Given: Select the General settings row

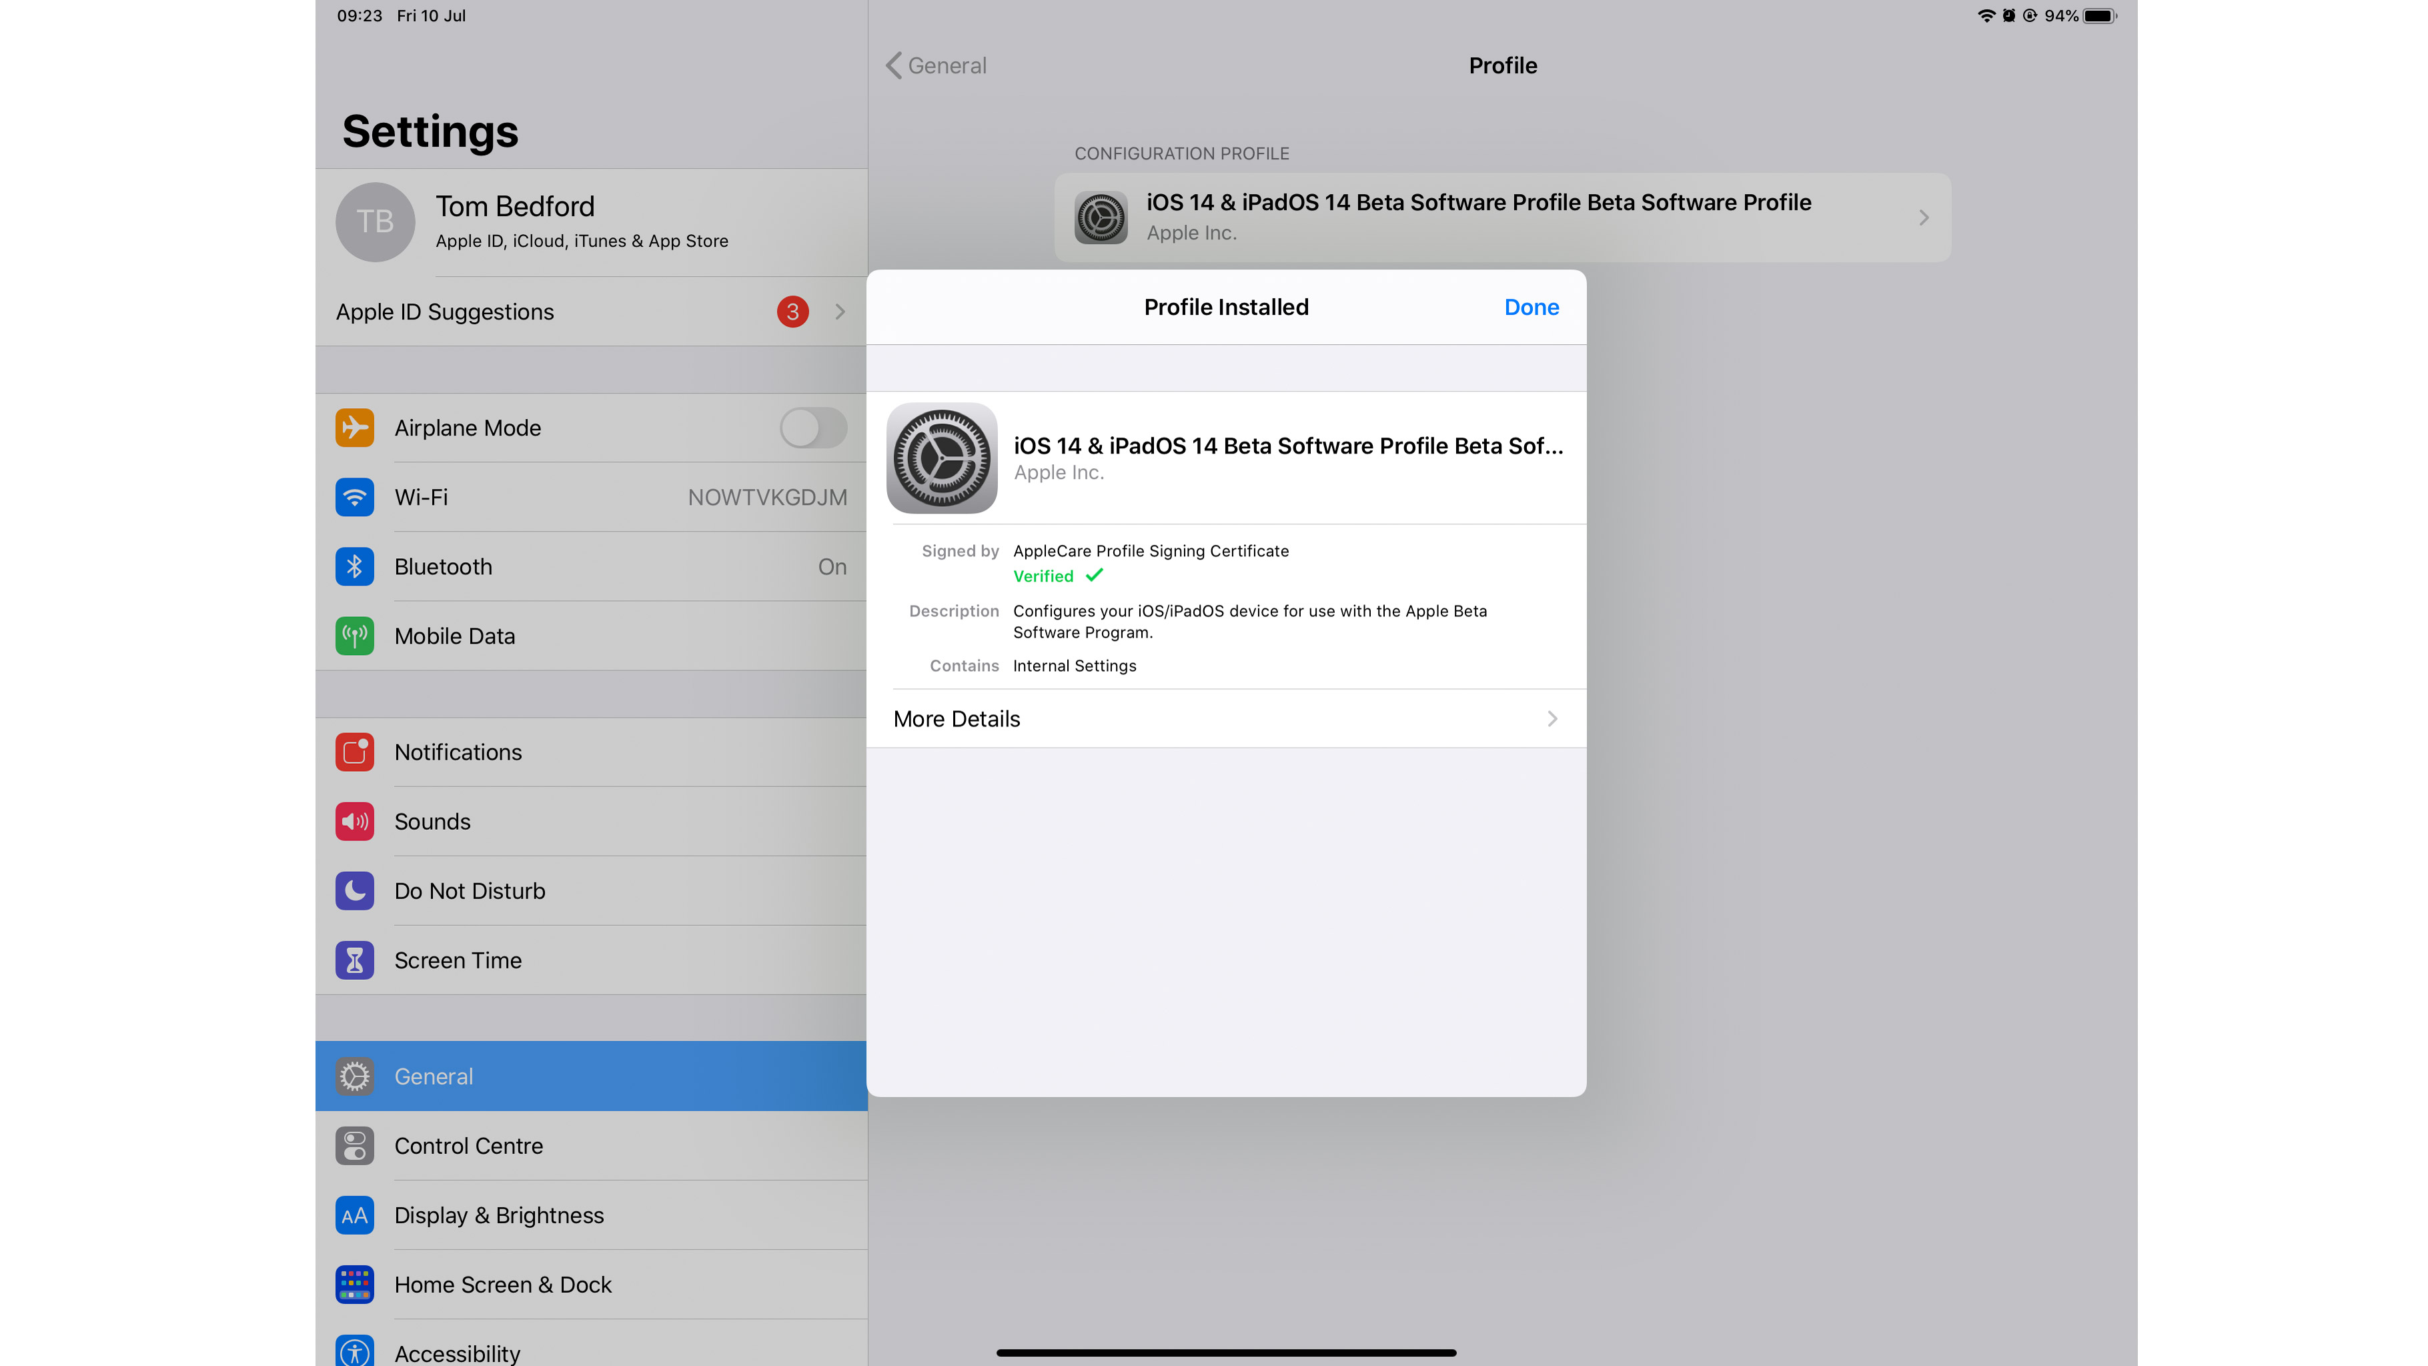Looking at the screenshot, I should click(591, 1077).
